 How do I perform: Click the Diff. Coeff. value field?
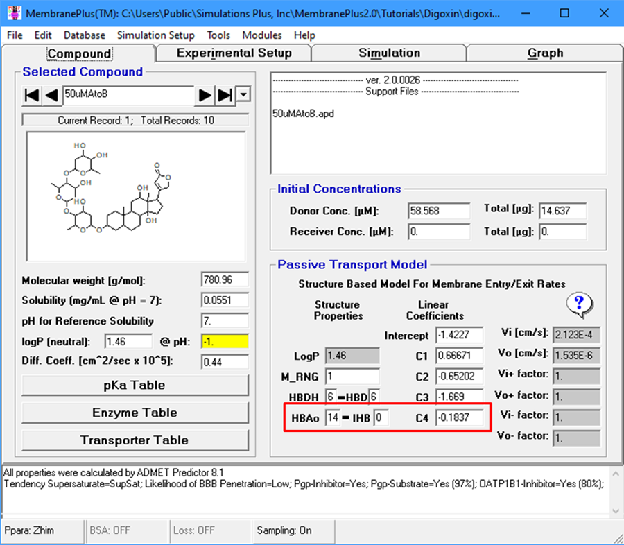click(x=225, y=362)
